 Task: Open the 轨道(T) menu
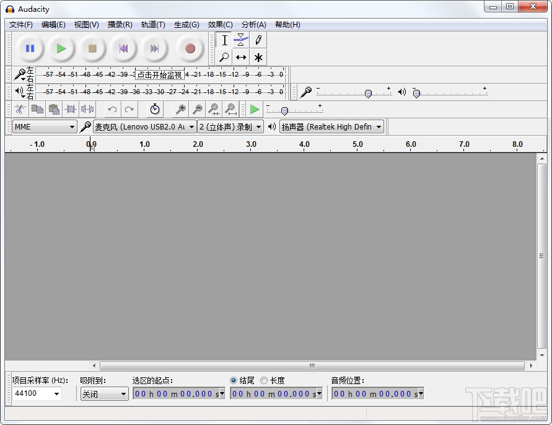click(153, 25)
